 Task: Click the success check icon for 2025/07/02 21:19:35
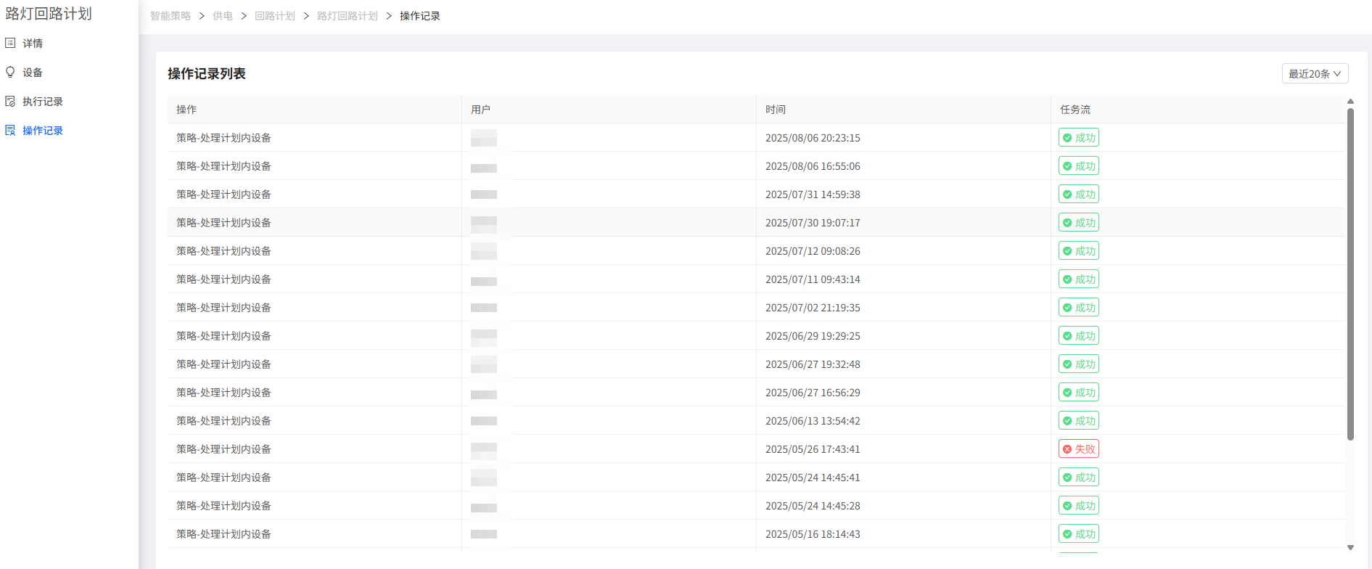[x=1067, y=308]
